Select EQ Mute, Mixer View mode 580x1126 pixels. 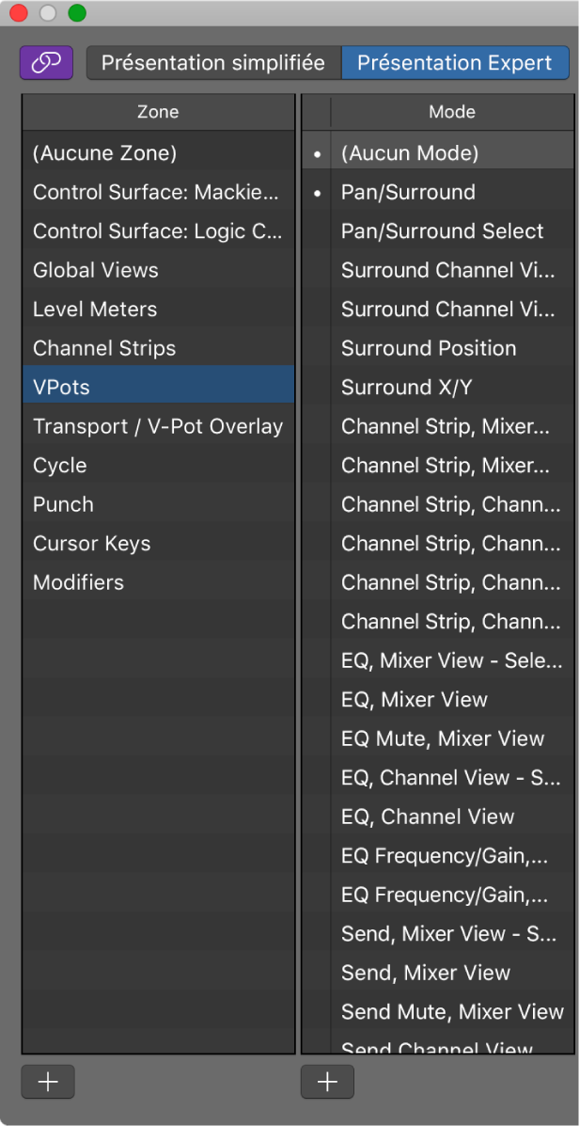pos(442,739)
